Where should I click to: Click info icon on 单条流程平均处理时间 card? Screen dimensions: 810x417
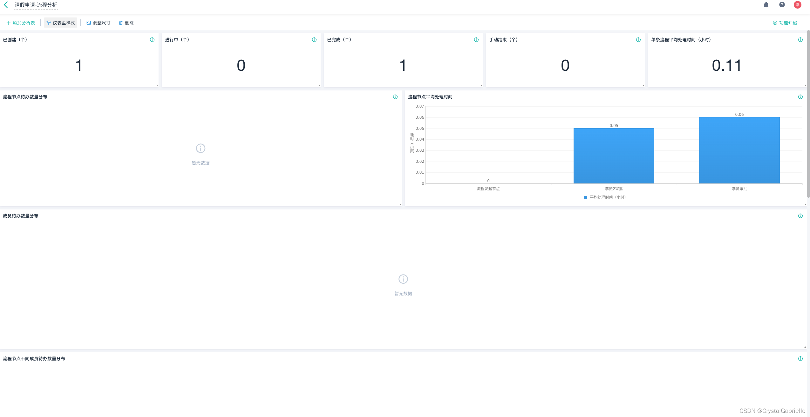(x=800, y=40)
